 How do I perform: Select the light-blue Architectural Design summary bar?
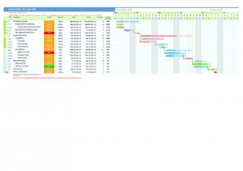pyautogui.click(x=128, y=22)
